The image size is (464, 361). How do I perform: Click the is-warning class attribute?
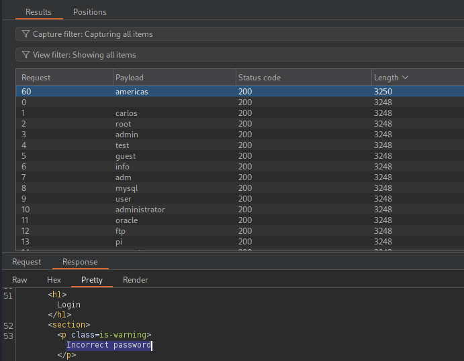click(123, 335)
